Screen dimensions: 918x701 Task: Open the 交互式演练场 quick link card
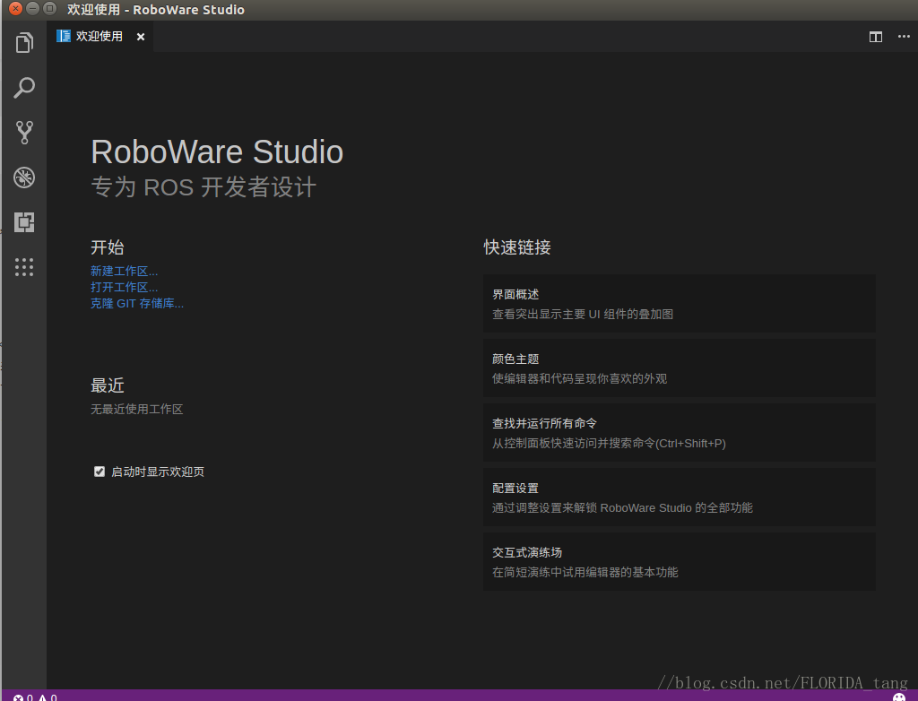680,561
